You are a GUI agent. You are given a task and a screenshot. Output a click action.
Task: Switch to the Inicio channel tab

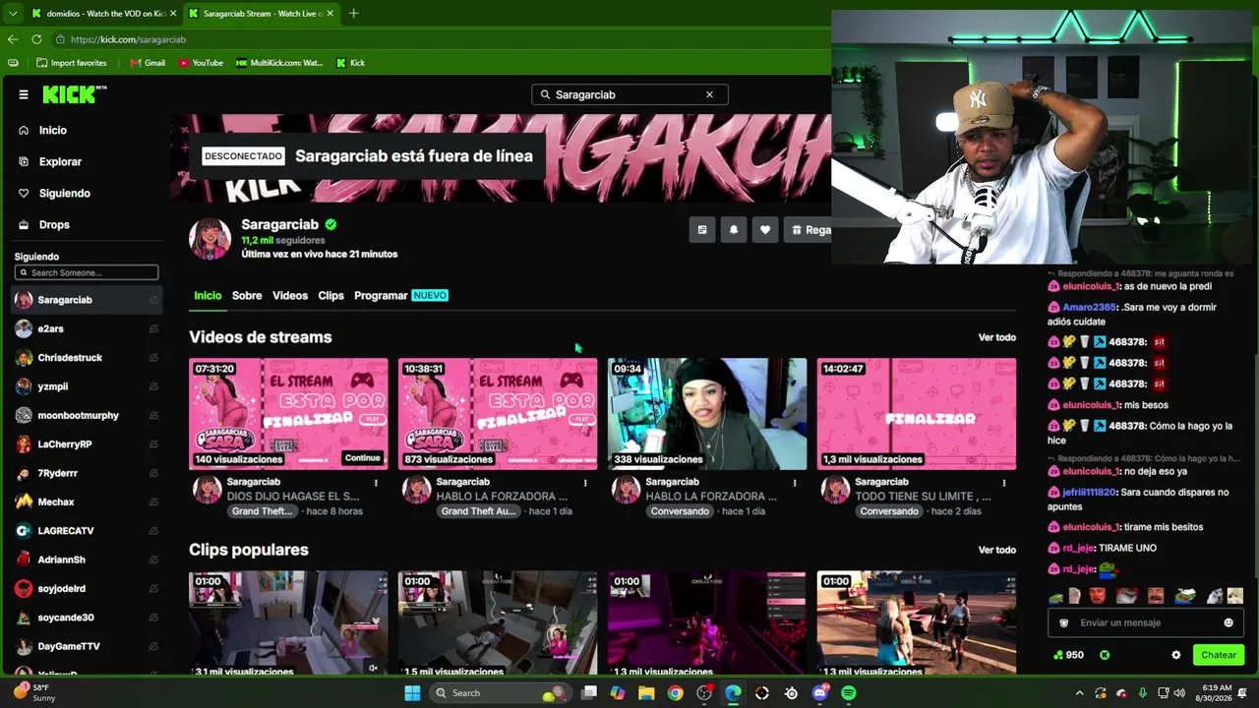208,295
